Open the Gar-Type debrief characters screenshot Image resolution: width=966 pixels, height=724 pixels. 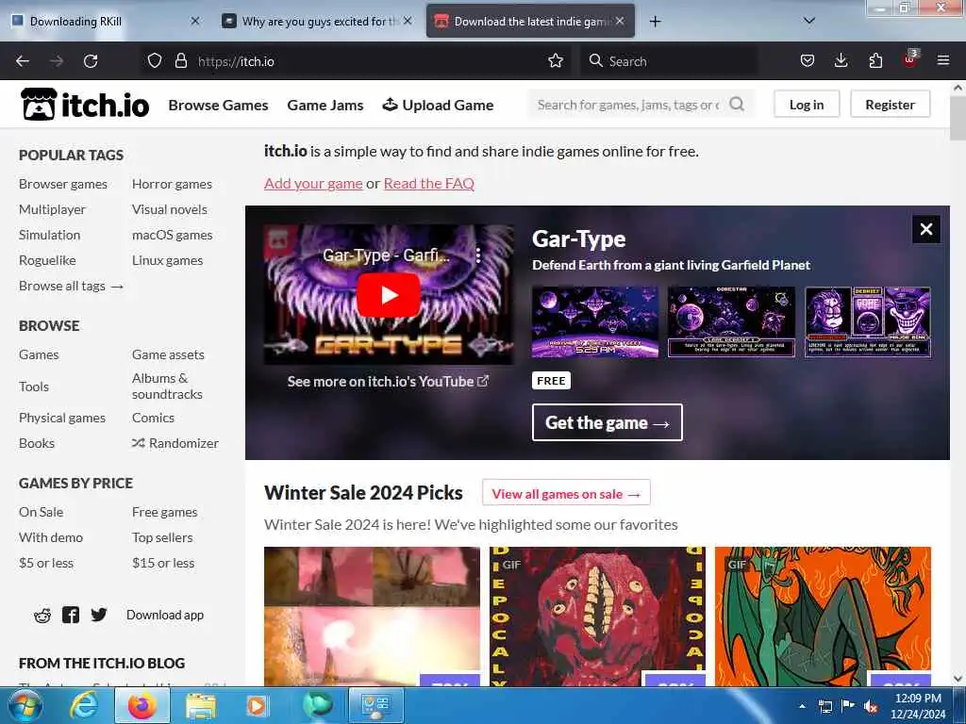tap(868, 322)
